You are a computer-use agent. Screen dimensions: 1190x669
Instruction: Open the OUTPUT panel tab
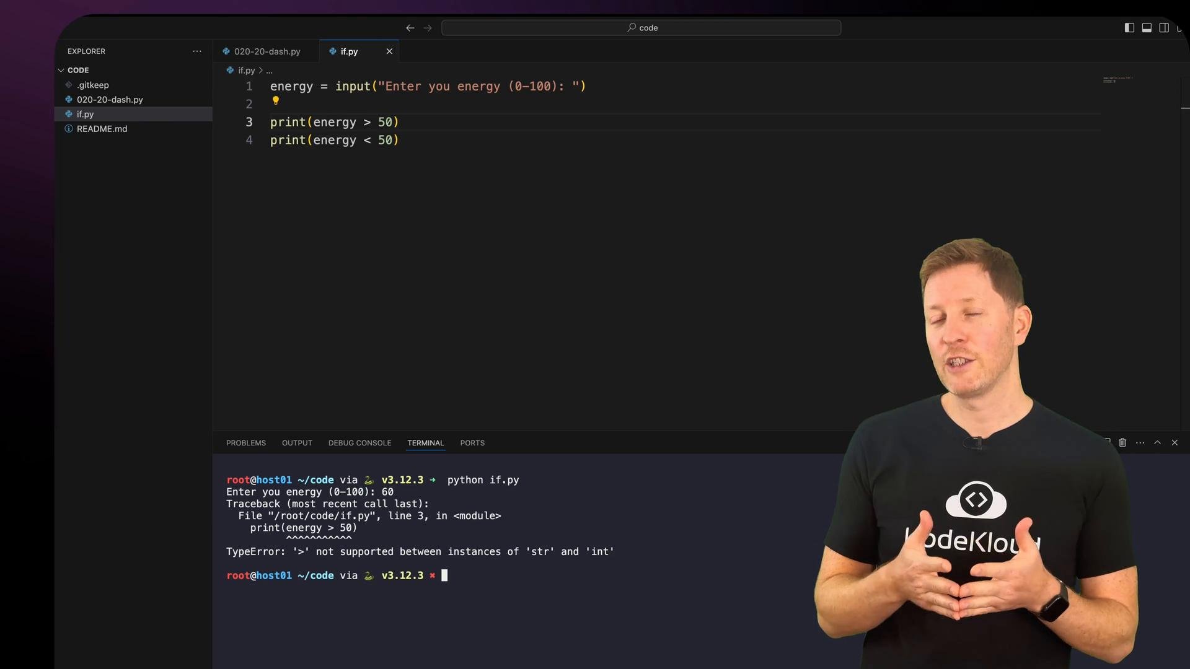(x=297, y=443)
